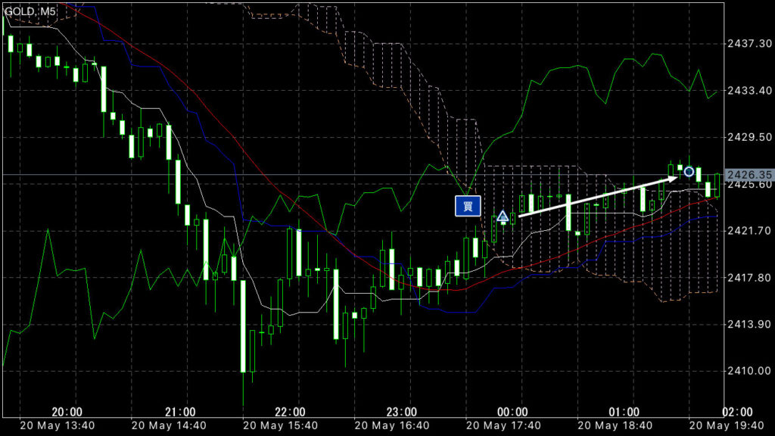Click the 20 May 17:40 date label
This screenshot has width=775, height=436.
[503, 425]
